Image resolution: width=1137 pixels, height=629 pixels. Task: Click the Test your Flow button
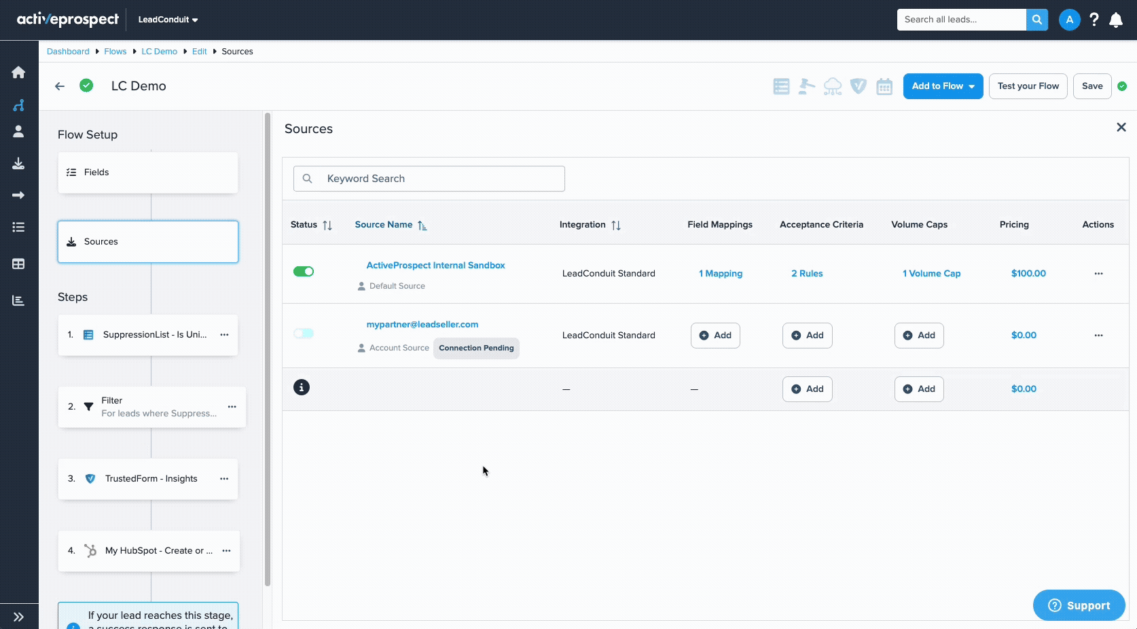pyautogui.click(x=1028, y=86)
